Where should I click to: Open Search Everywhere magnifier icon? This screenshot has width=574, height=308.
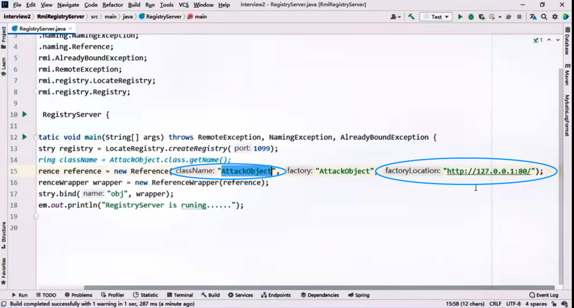[544, 17]
